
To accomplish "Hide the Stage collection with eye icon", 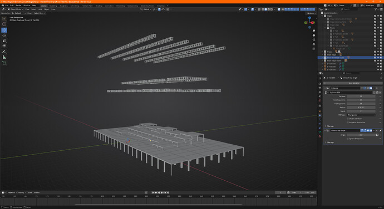I will click(378, 16).
